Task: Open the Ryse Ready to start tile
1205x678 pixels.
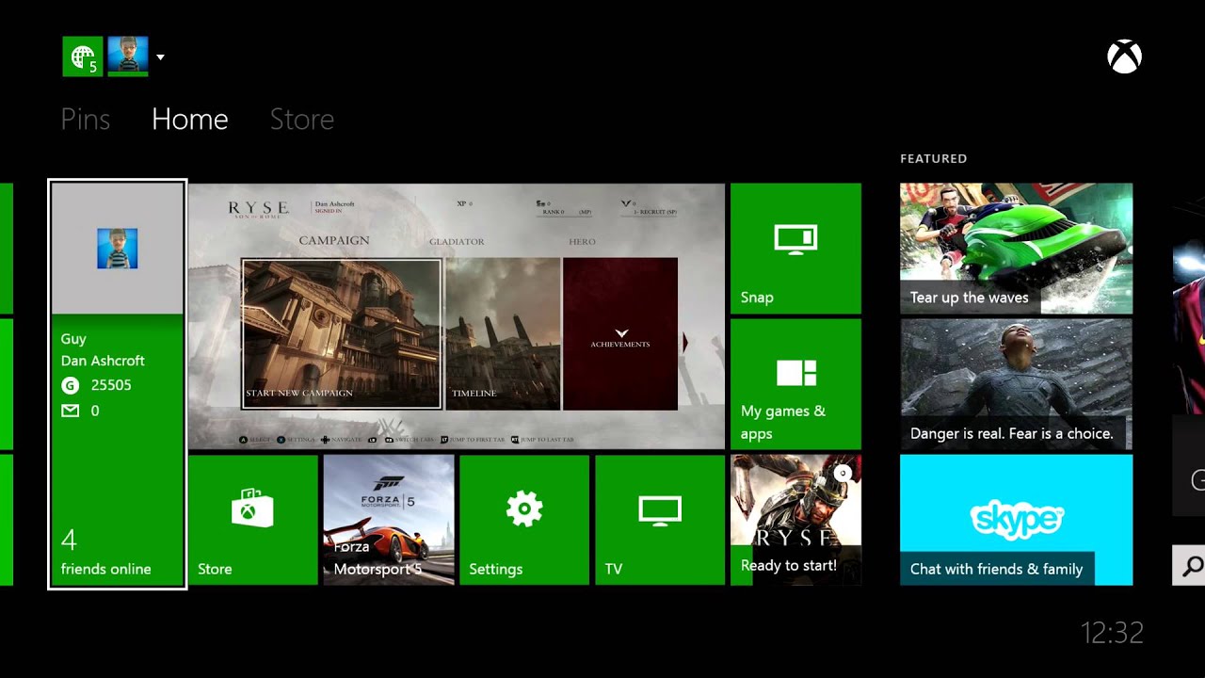Action: click(x=795, y=520)
